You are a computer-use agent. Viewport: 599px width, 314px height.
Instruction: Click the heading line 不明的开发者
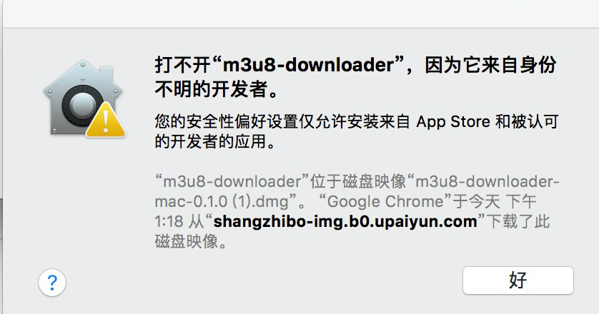point(216,89)
